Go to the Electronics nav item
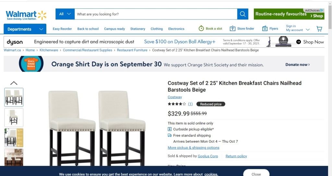 click(176, 29)
